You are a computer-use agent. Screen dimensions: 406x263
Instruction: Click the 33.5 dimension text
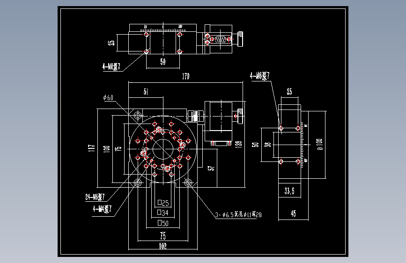(289, 191)
